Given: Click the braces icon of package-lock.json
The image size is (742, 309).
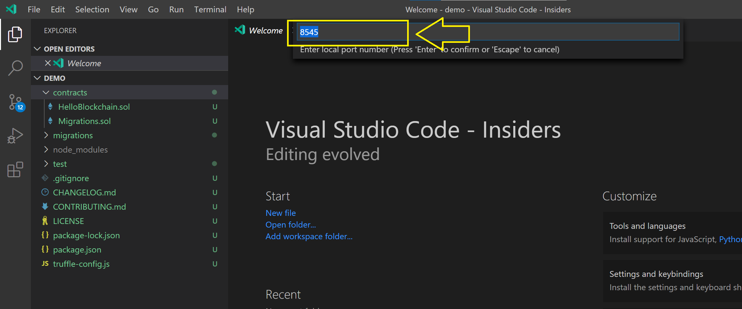Looking at the screenshot, I should click(x=45, y=235).
